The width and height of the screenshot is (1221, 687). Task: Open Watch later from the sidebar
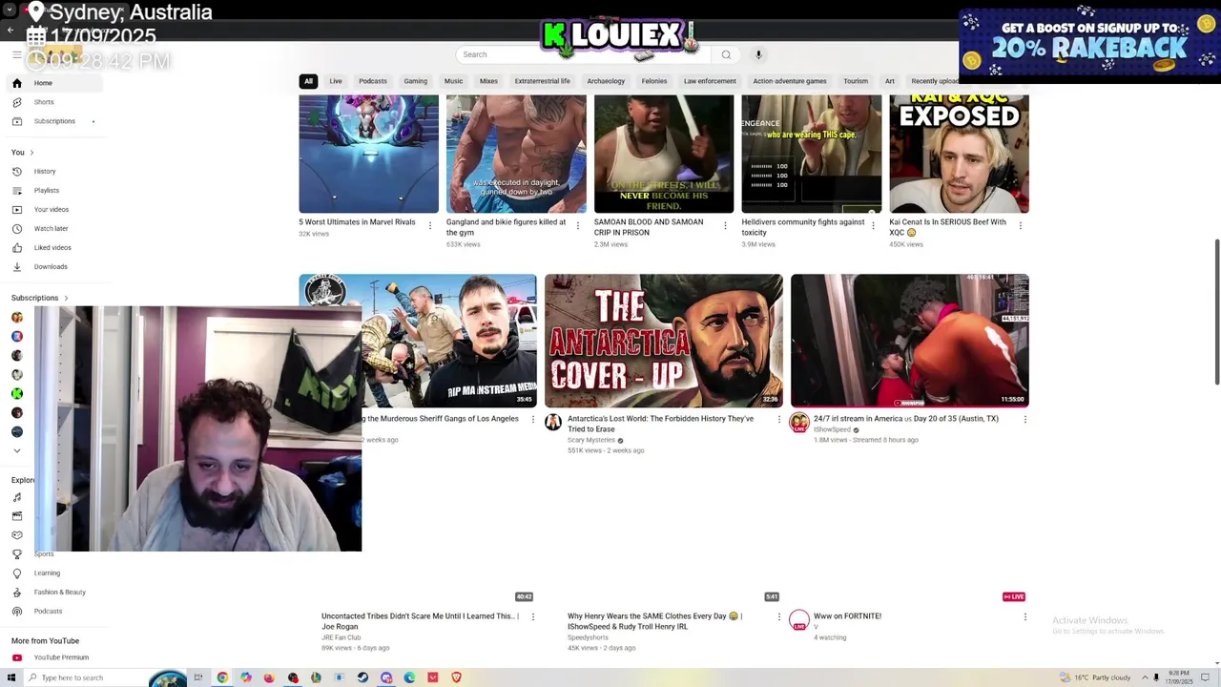point(51,229)
